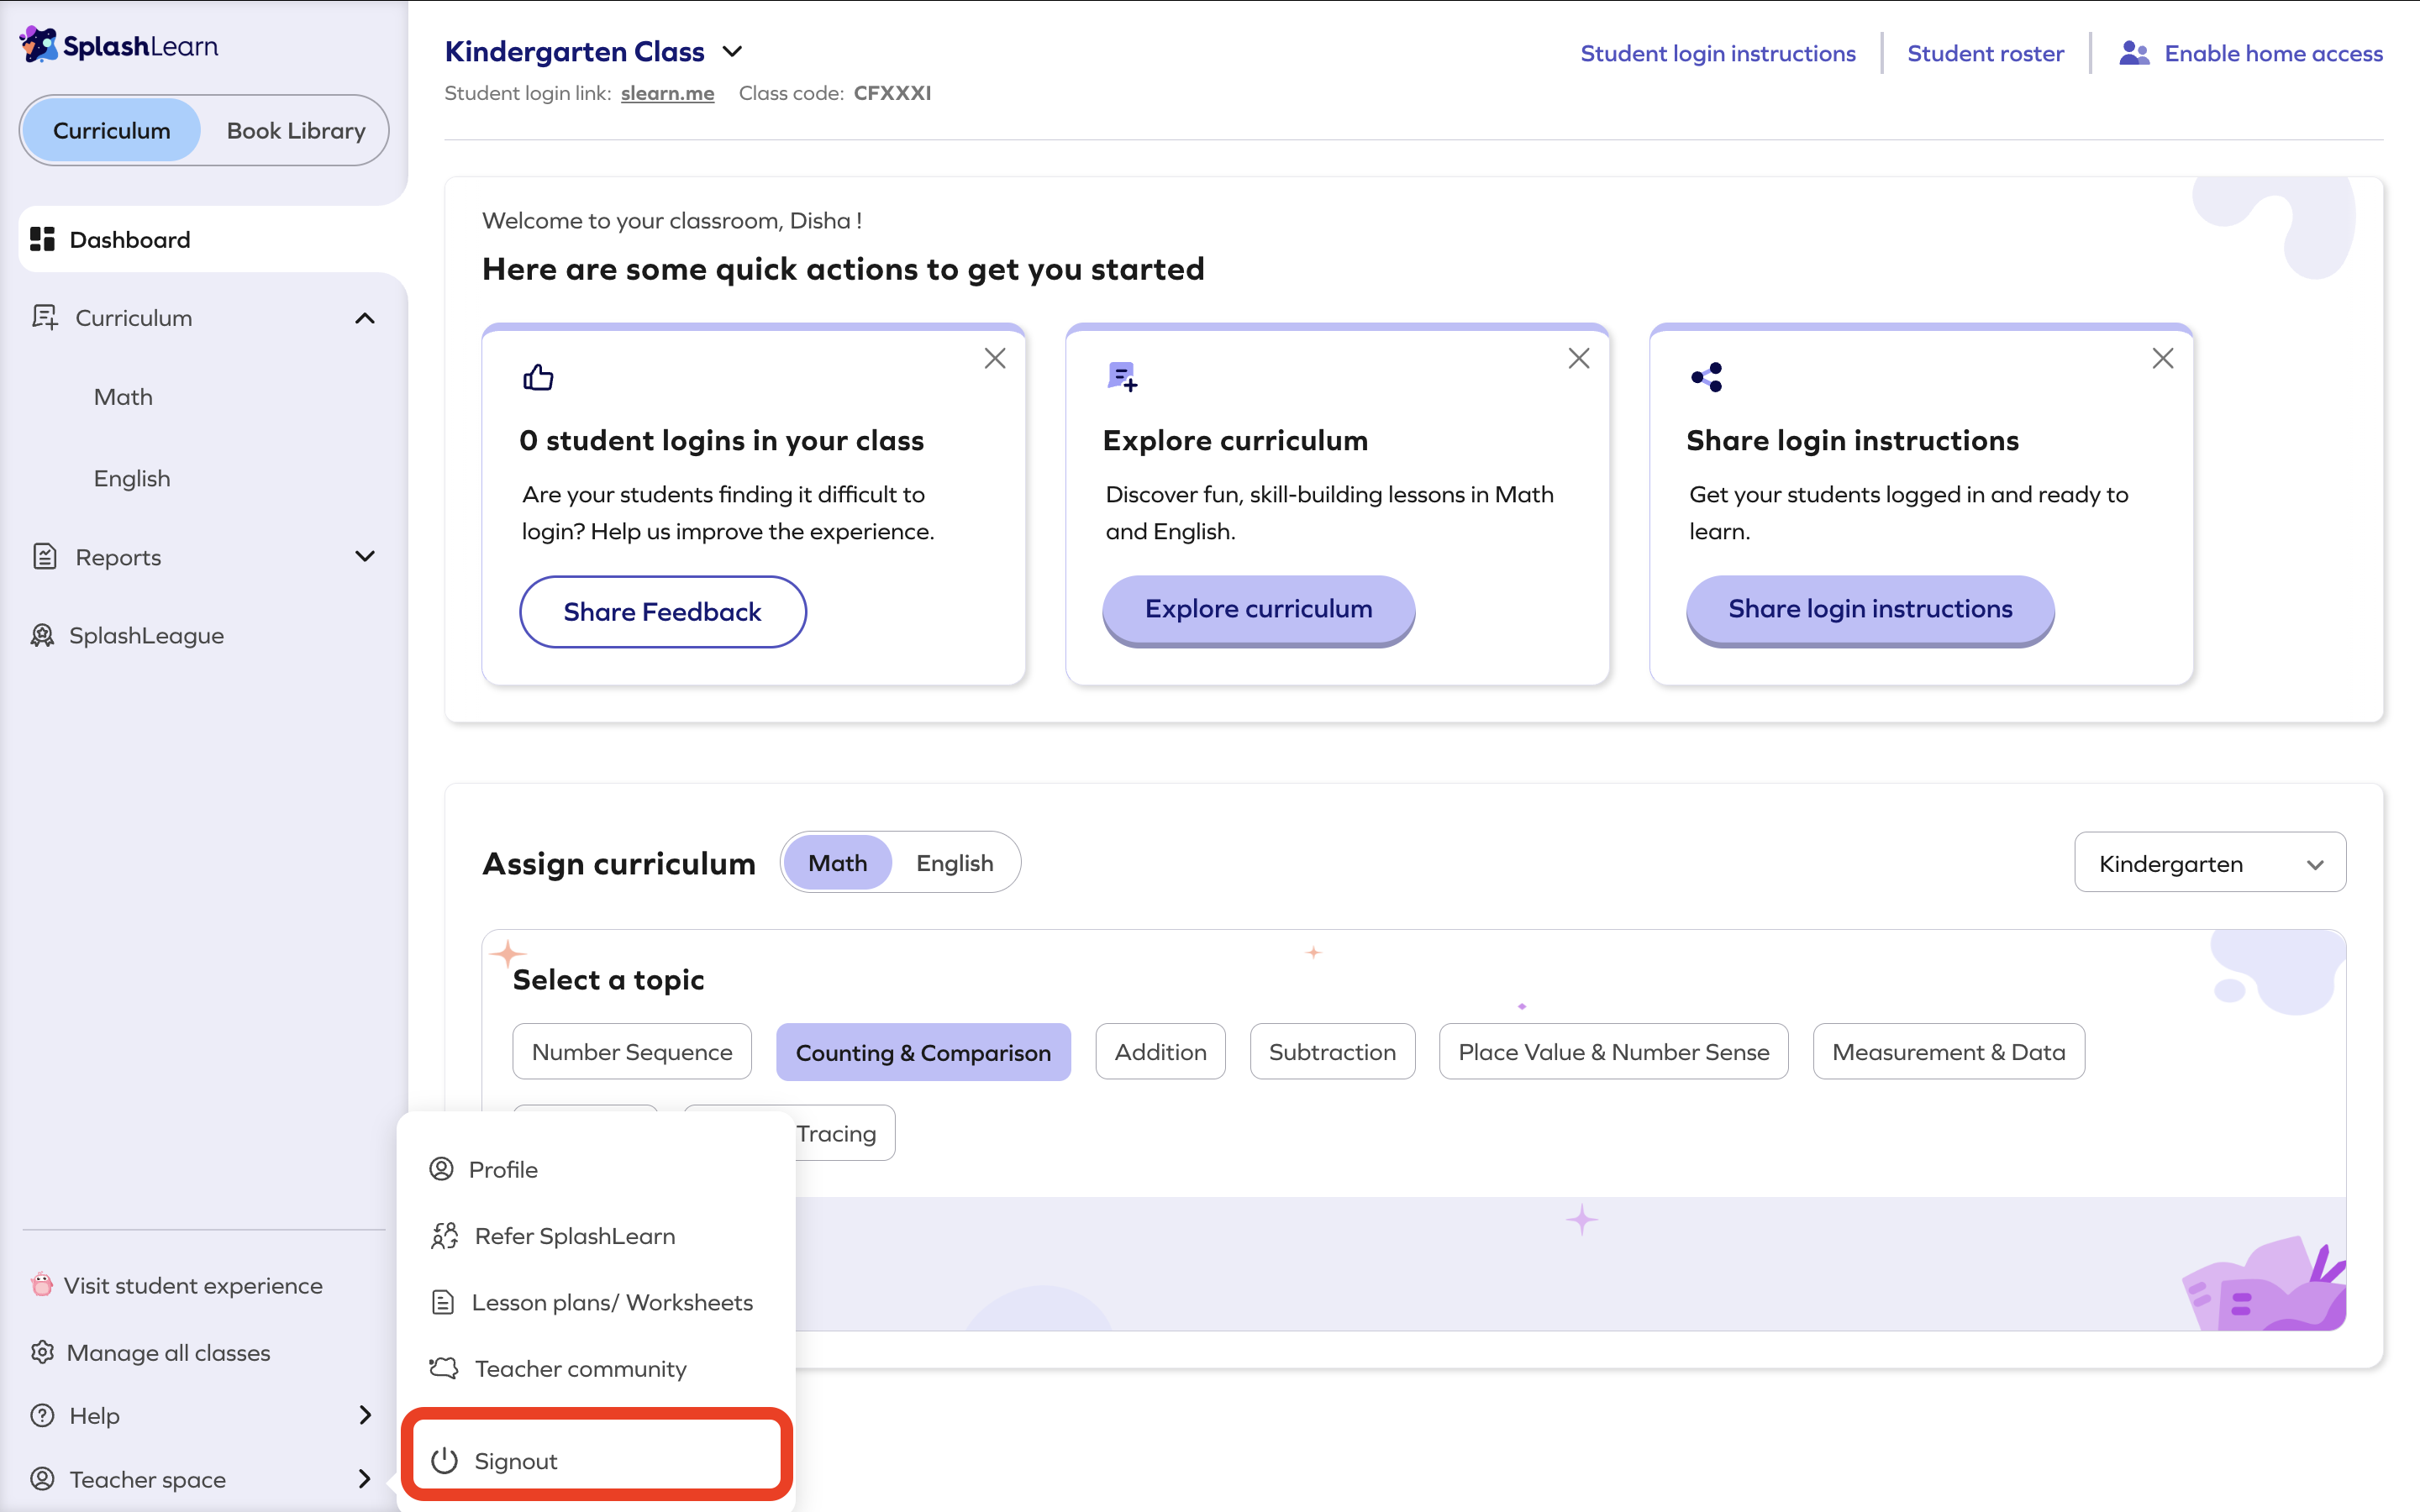
Task: Select the Counting & Comparison topic
Action: tap(923, 1051)
